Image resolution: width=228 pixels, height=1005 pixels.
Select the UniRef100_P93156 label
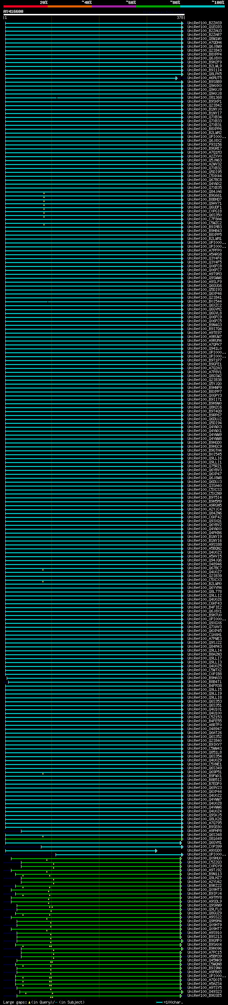point(204,144)
